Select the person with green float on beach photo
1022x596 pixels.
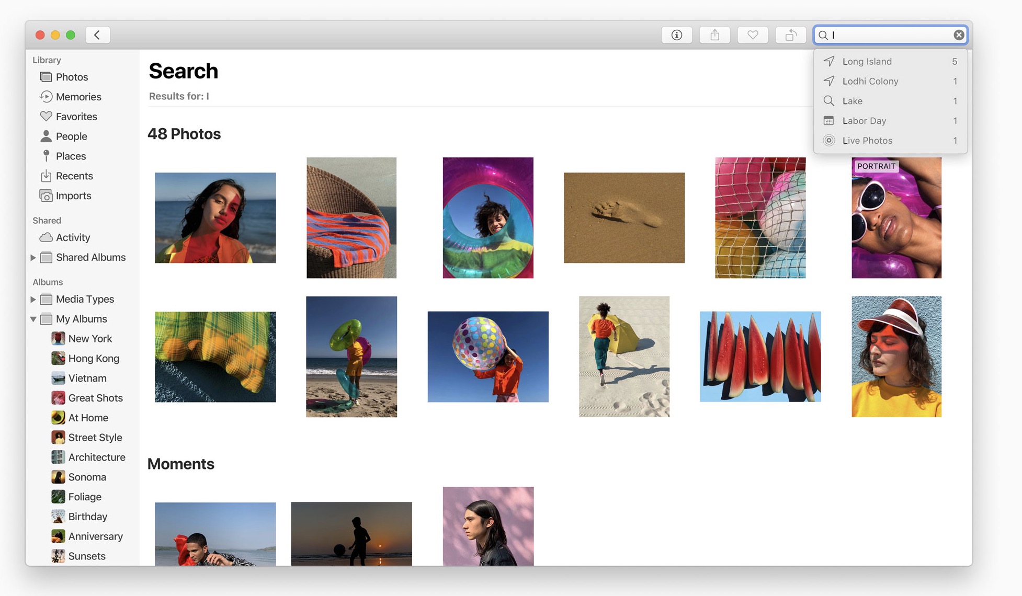coord(351,357)
